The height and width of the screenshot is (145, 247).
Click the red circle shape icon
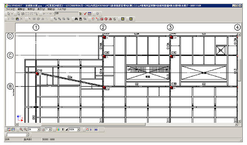[106, 18]
